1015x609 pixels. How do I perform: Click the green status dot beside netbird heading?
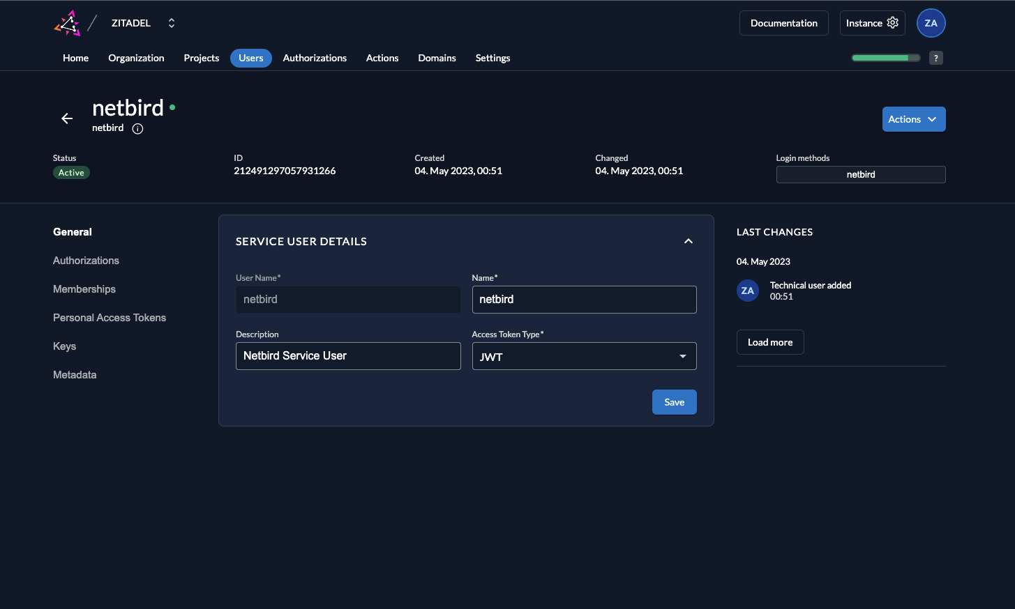click(x=172, y=107)
